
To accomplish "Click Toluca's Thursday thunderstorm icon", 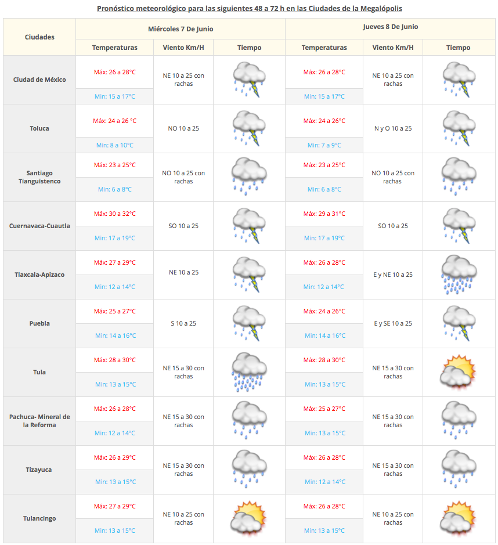I will tap(459, 128).
